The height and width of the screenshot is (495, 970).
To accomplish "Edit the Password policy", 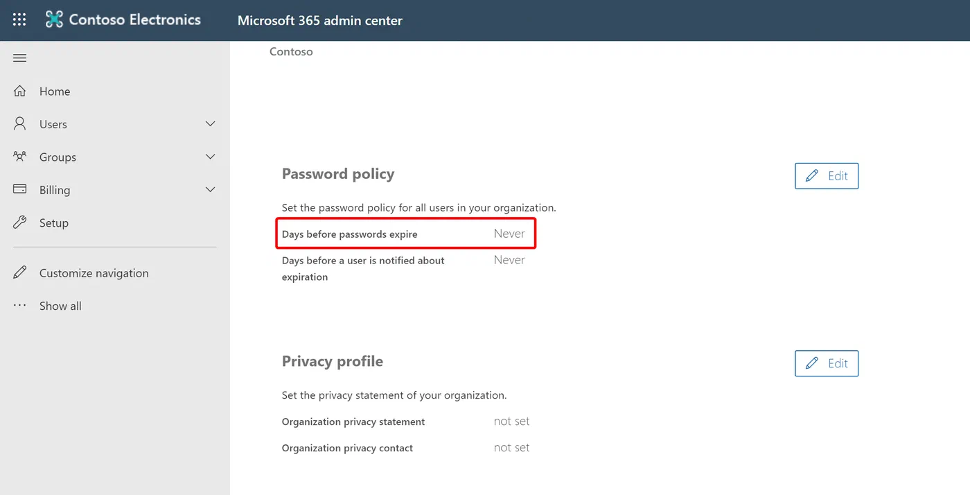I will coord(827,176).
